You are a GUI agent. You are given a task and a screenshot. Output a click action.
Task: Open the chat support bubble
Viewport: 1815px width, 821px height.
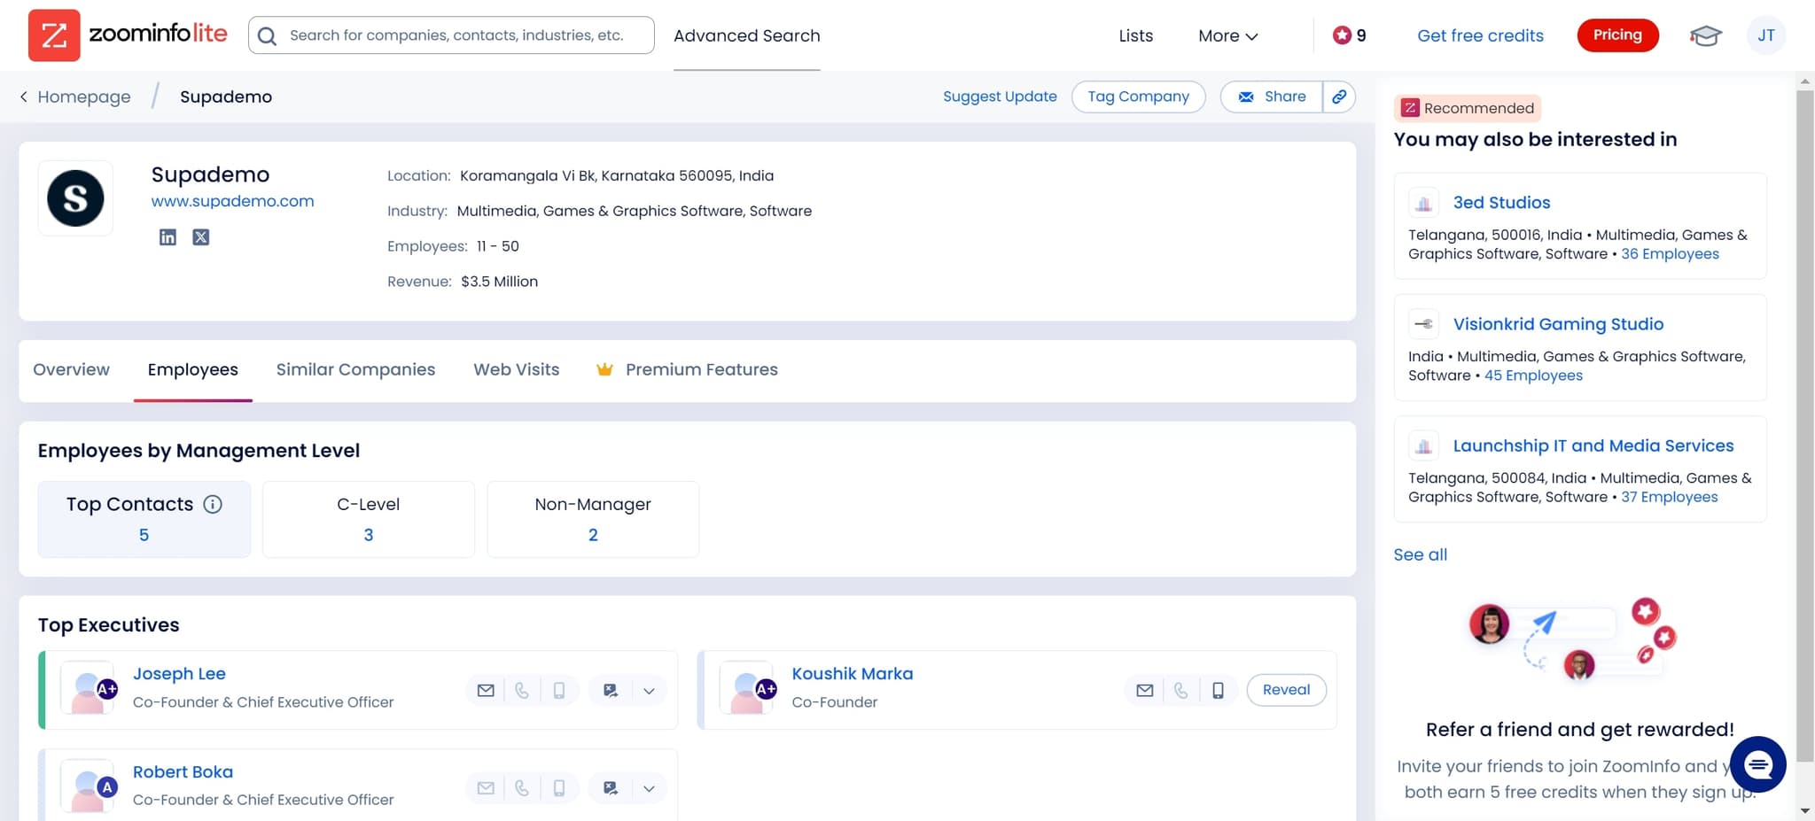[x=1758, y=764]
